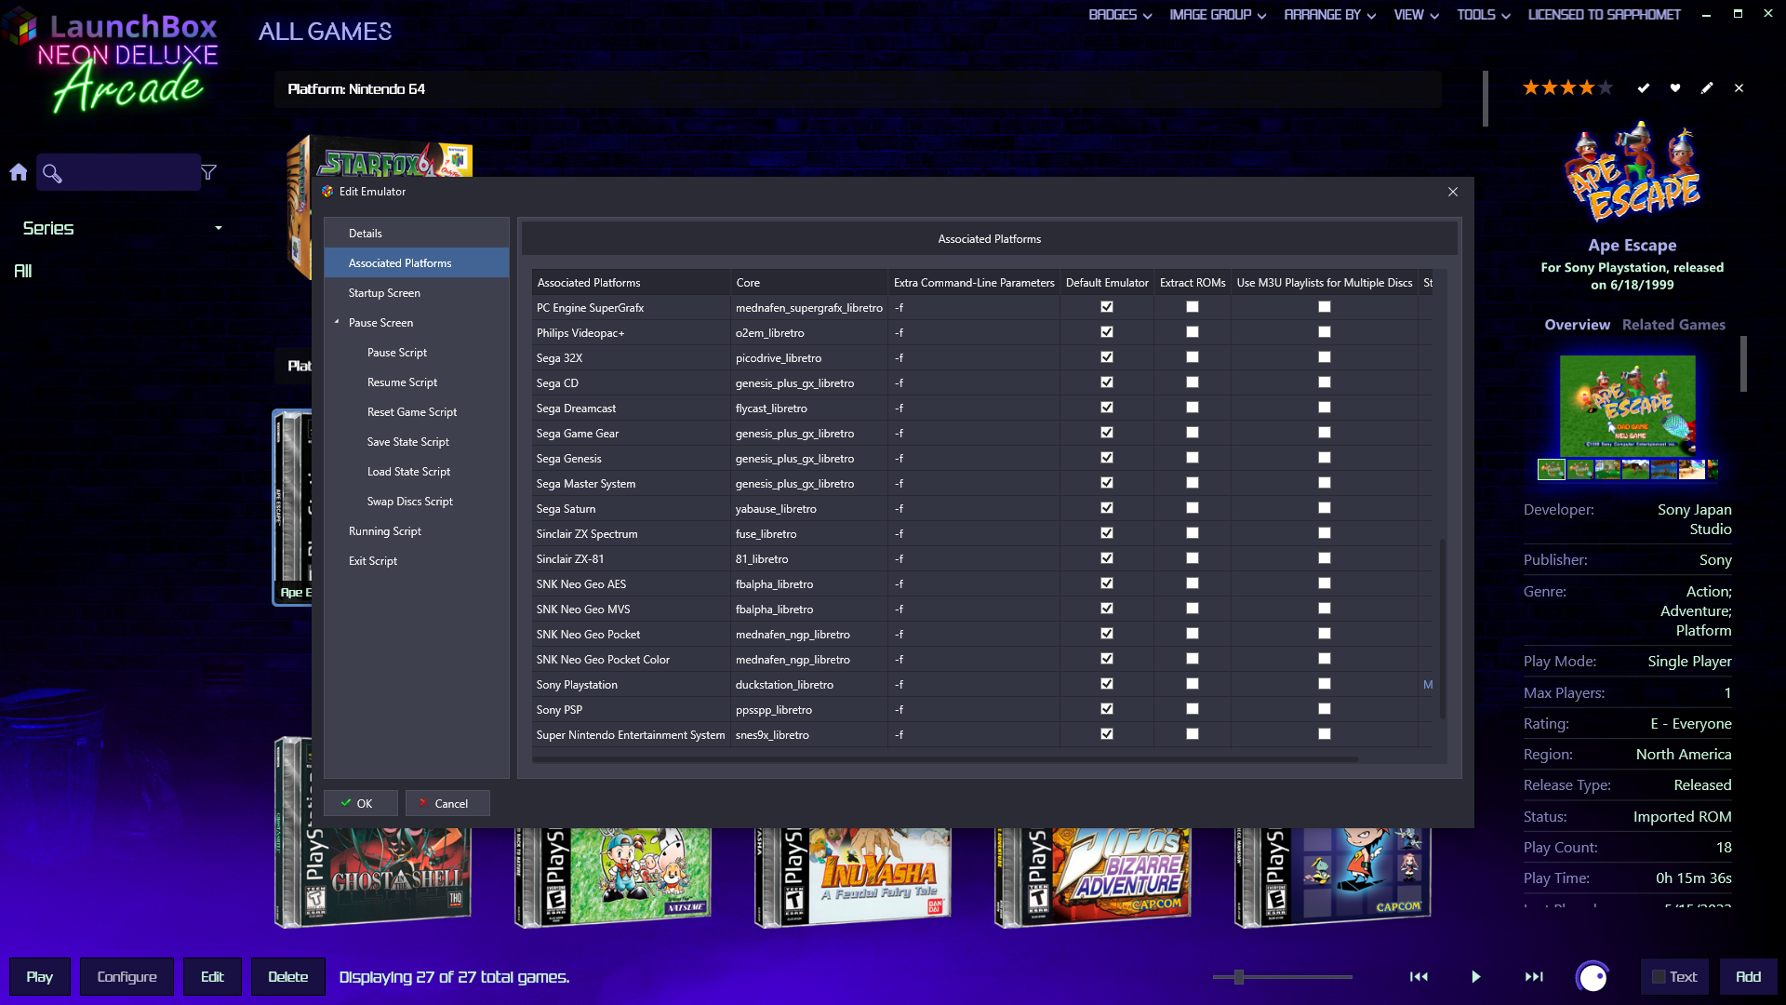This screenshot has width=1786, height=1005.
Task: Click the search magnifier icon
Action: coord(52,173)
